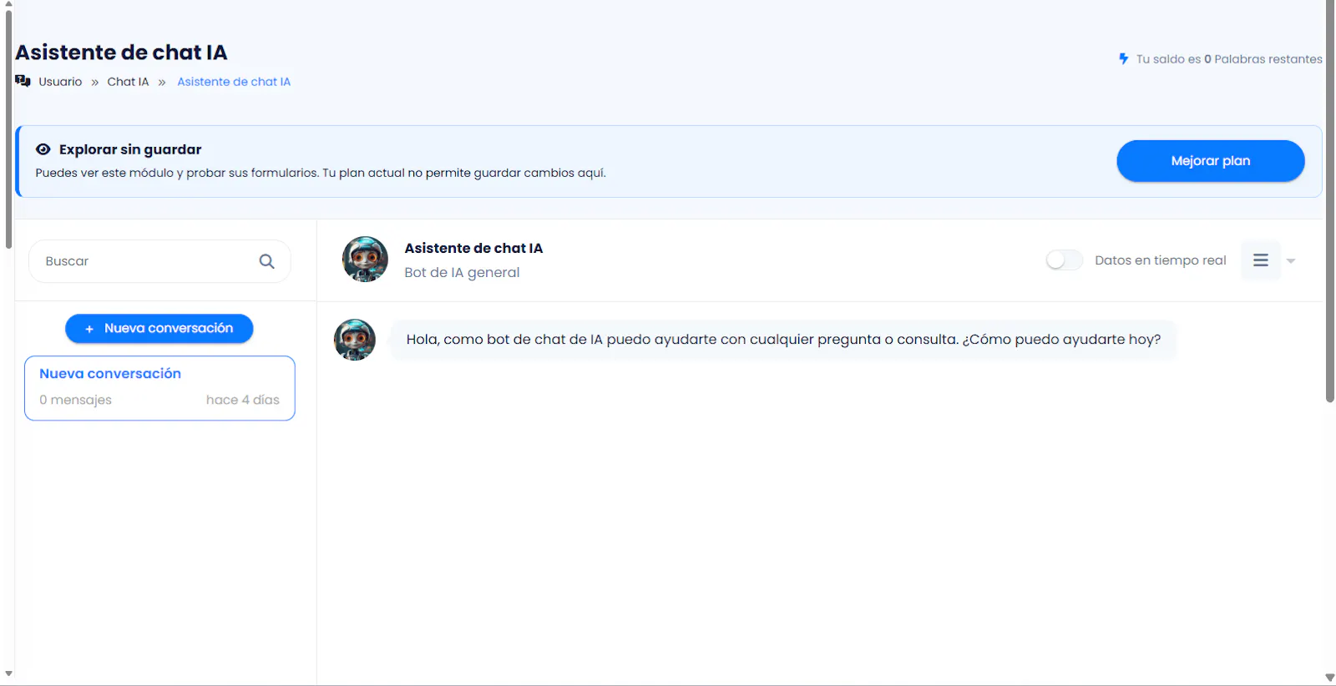The width and height of the screenshot is (1336, 686).
Task: Select the Nueva conversación chat card
Action: 159,388
